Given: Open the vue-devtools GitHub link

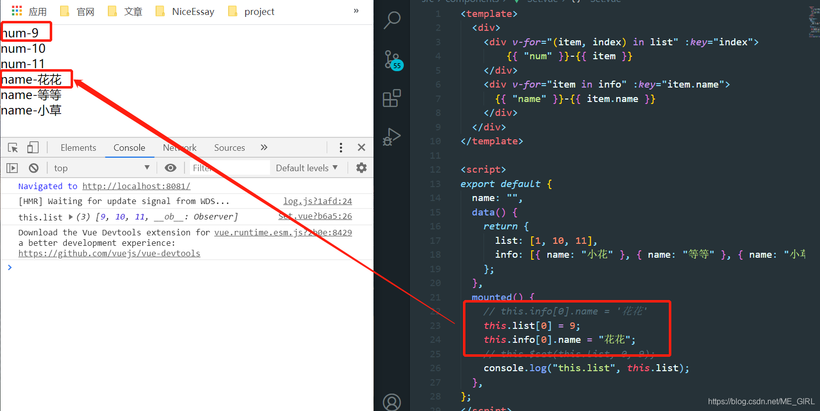Looking at the screenshot, I should click(x=109, y=253).
